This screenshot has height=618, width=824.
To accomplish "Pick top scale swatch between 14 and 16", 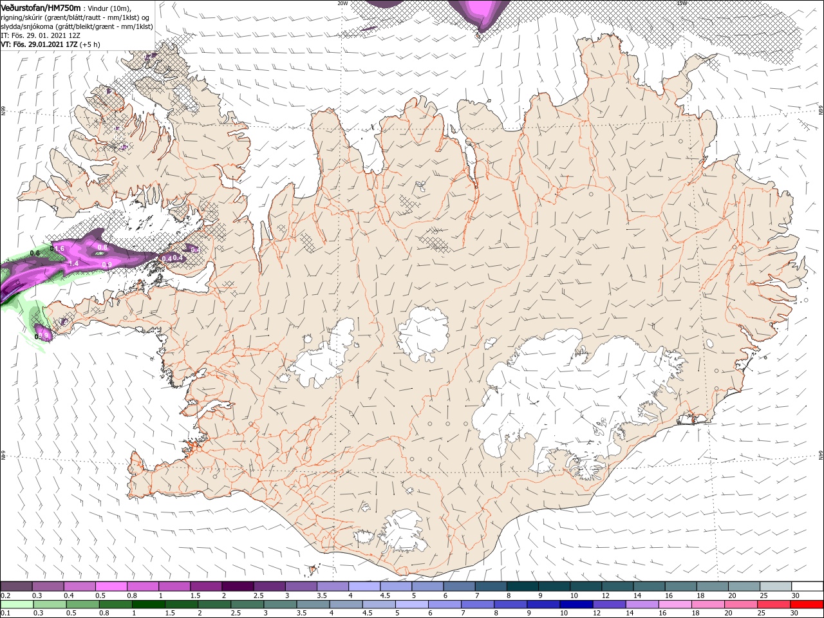I will (x=648, y=586).
